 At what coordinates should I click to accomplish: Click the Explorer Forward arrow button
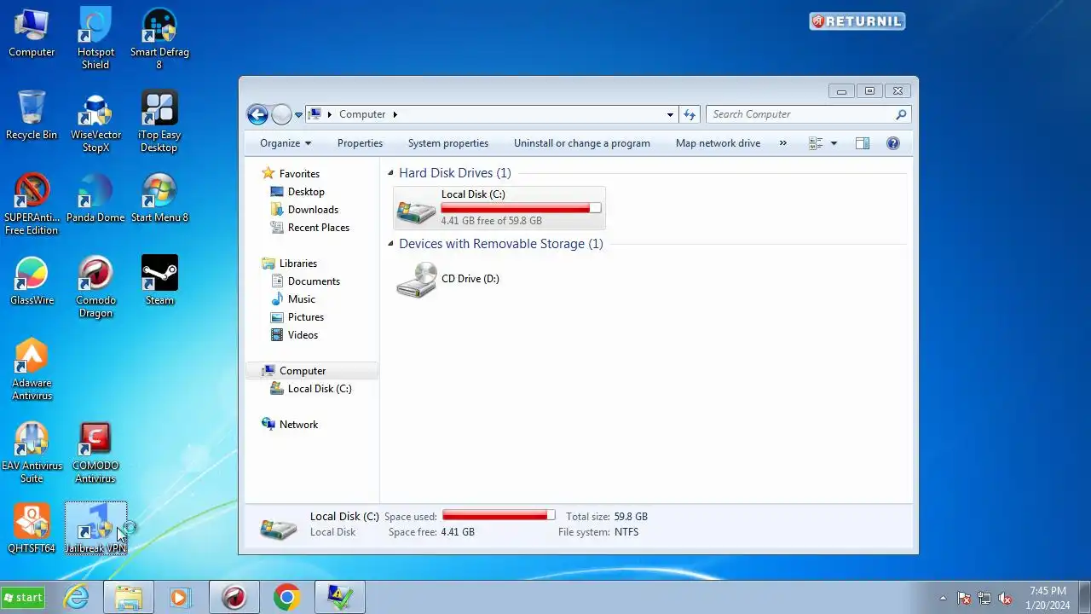click(x=281, y=114)
